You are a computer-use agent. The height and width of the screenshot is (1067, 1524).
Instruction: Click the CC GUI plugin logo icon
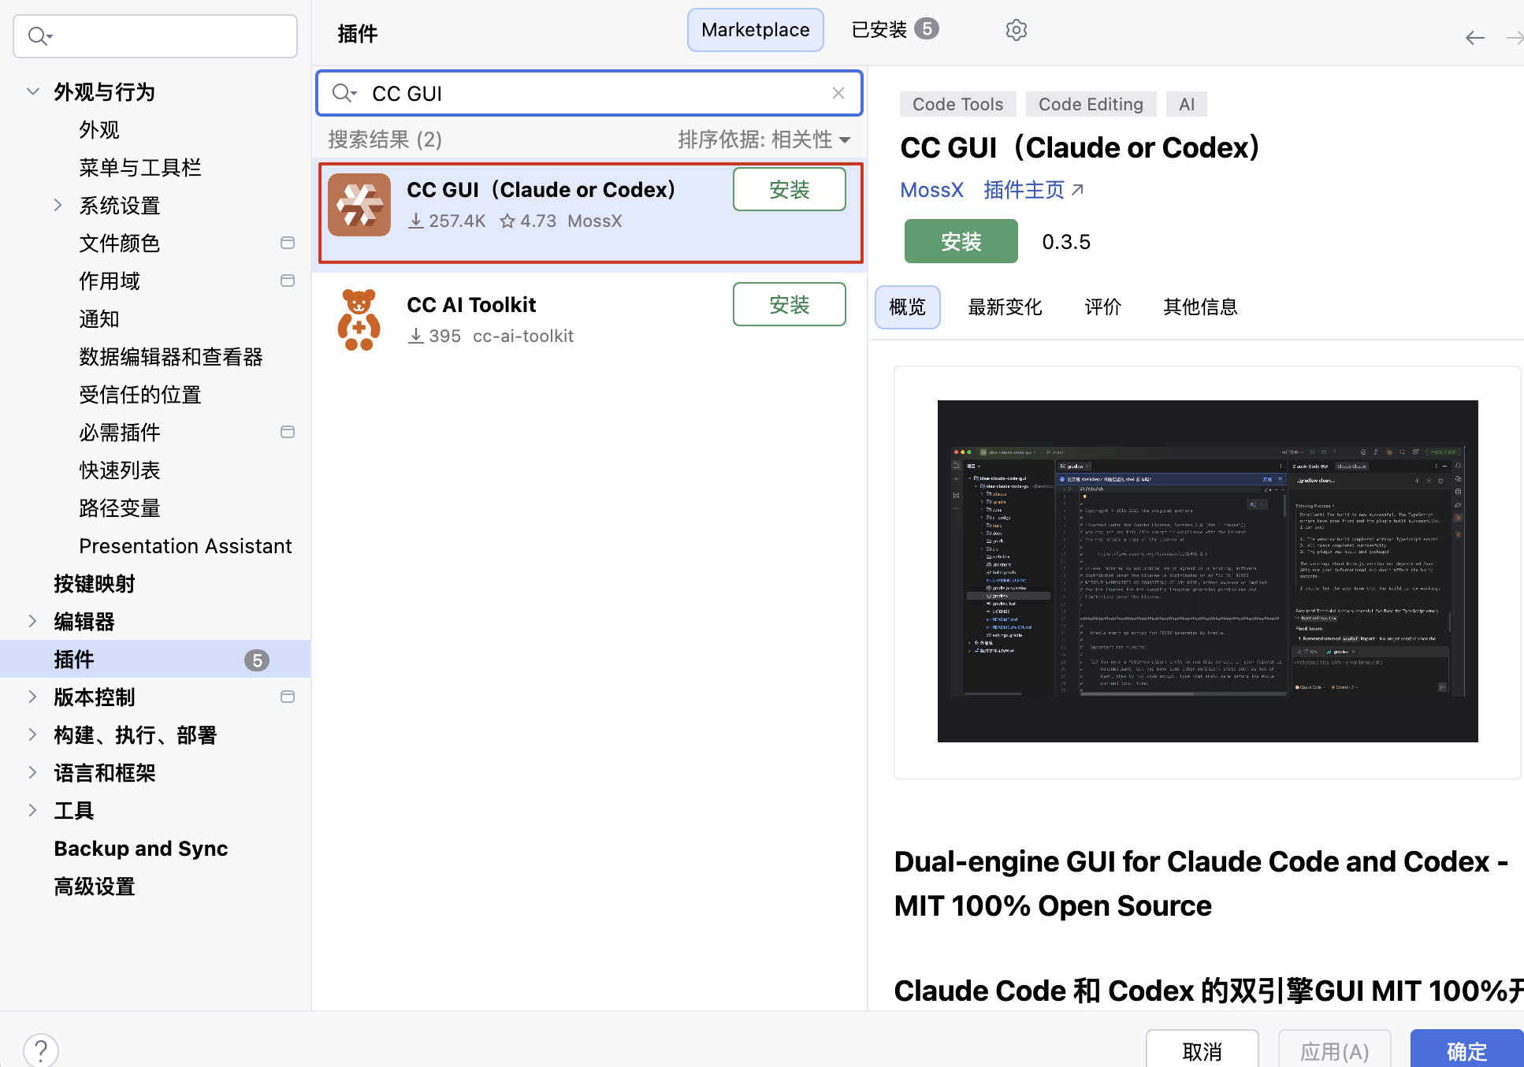(359, 205)
